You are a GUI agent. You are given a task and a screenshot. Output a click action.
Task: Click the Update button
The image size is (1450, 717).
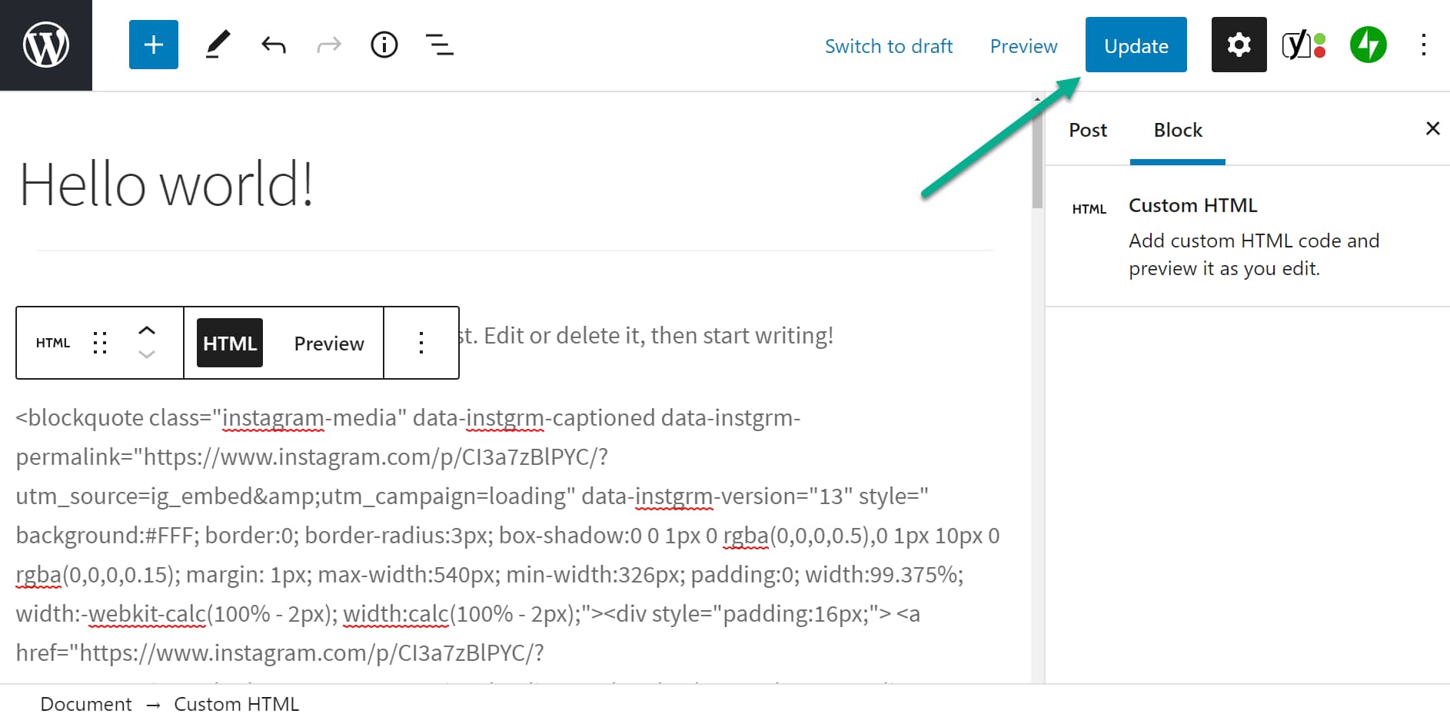click(1136, 45)
